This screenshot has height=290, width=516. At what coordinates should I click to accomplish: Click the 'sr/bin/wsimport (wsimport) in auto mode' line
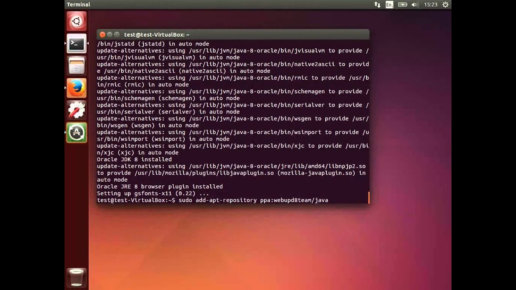(163, 139)
